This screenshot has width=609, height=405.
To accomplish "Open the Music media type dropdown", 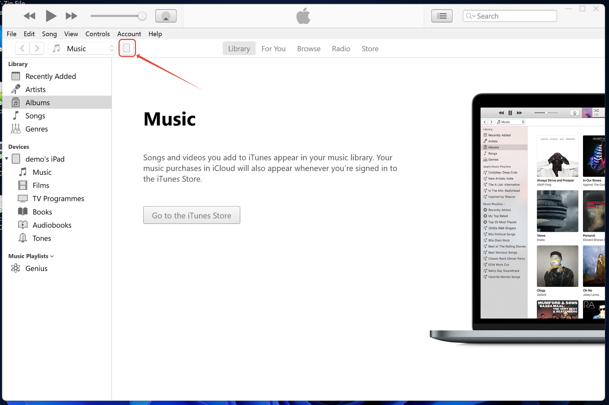I will click(x=82, y=48).
